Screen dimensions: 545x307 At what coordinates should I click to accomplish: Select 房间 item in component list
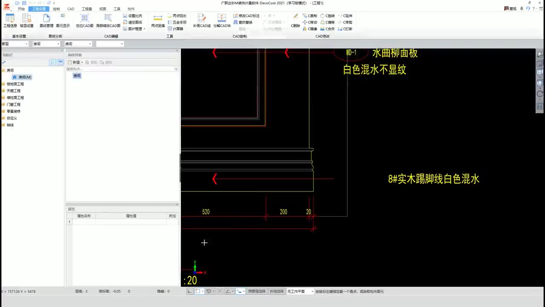pos(77,76)
